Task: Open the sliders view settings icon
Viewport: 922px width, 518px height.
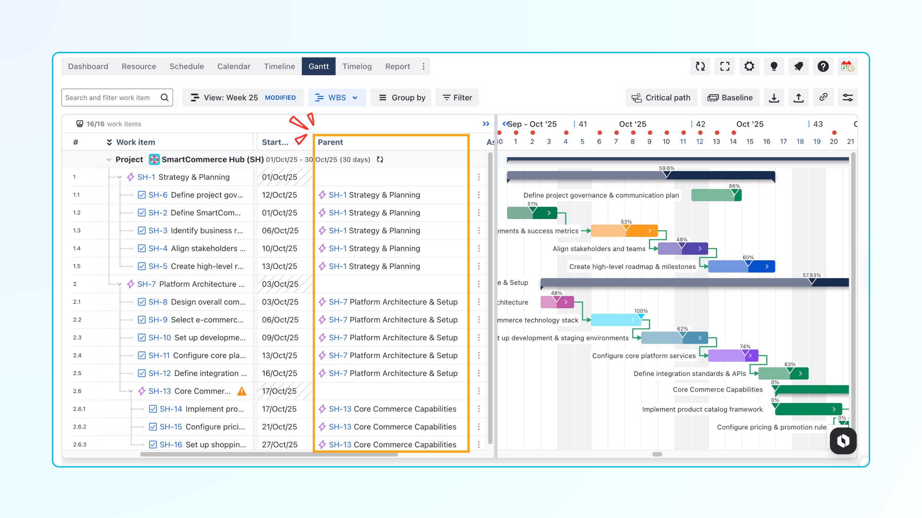Action: pos(847,98)
